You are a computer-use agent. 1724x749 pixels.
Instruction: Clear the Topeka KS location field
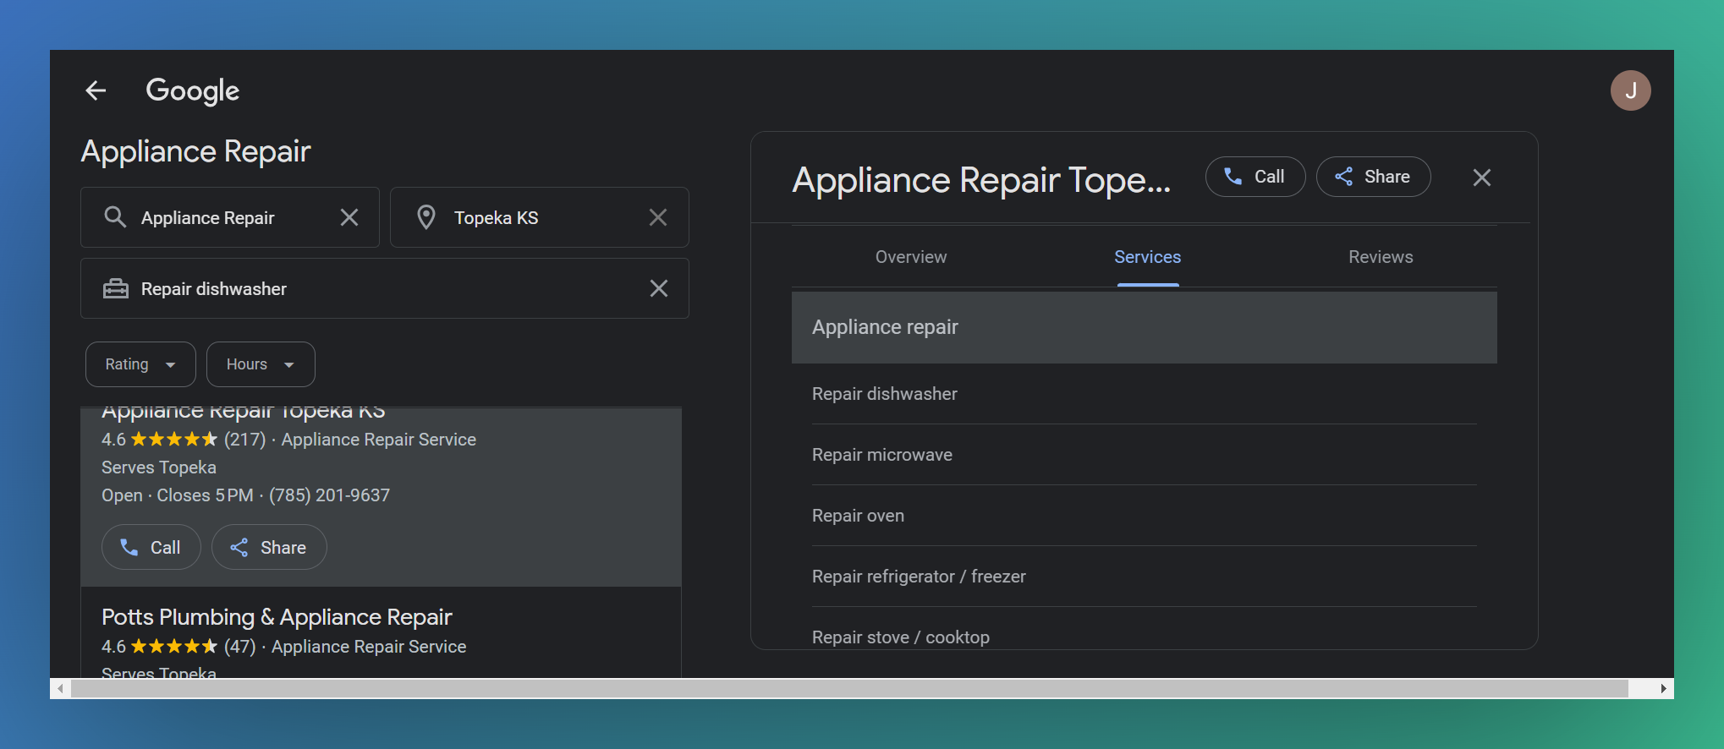tap(658, 217)
